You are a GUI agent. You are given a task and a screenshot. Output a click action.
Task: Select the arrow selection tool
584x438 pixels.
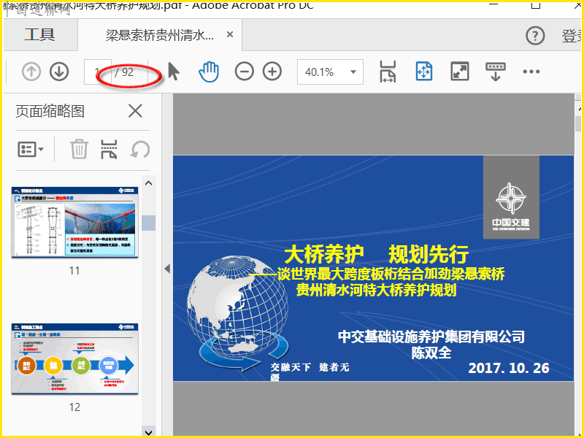[x=173, y=72]
